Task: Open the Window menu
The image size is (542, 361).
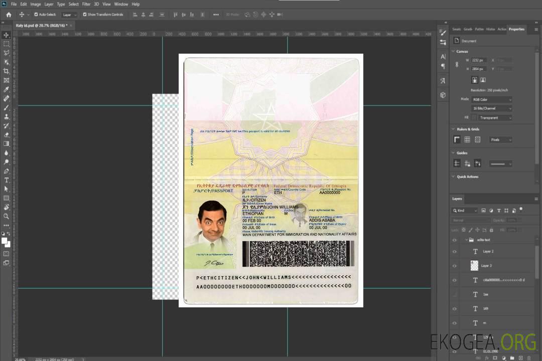Action: pyautogui.click(x=121, y=4)
